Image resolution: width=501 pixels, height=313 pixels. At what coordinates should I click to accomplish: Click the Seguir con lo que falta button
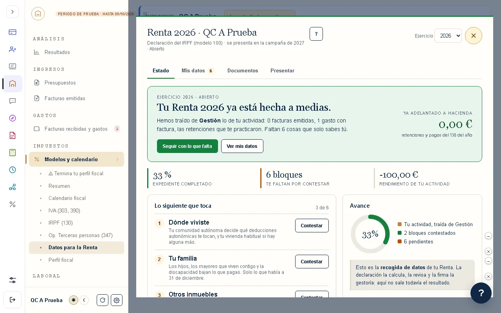(187, 146)
